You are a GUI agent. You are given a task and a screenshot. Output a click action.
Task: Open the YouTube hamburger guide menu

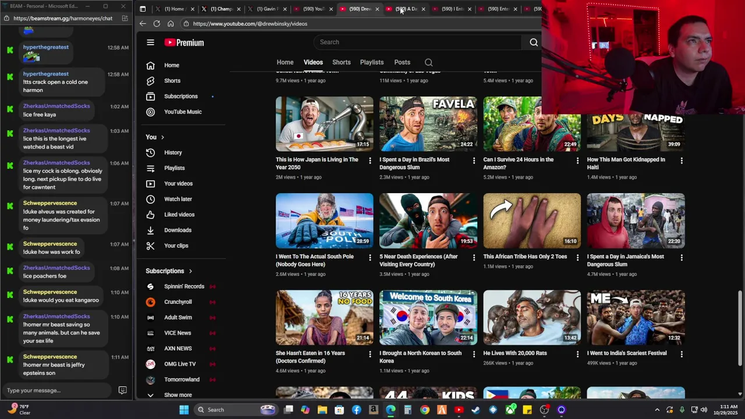point(150,42)
